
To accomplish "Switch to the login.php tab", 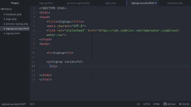I will click(110, 3).
